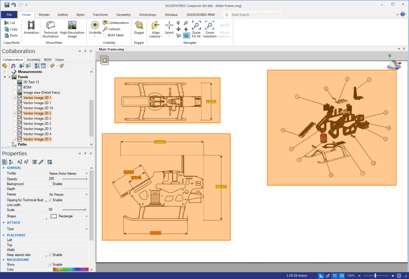The height and width of the screenshot is (279, 409).
Task: Switch to the Render ribbon tab
Action: point(44,14)
